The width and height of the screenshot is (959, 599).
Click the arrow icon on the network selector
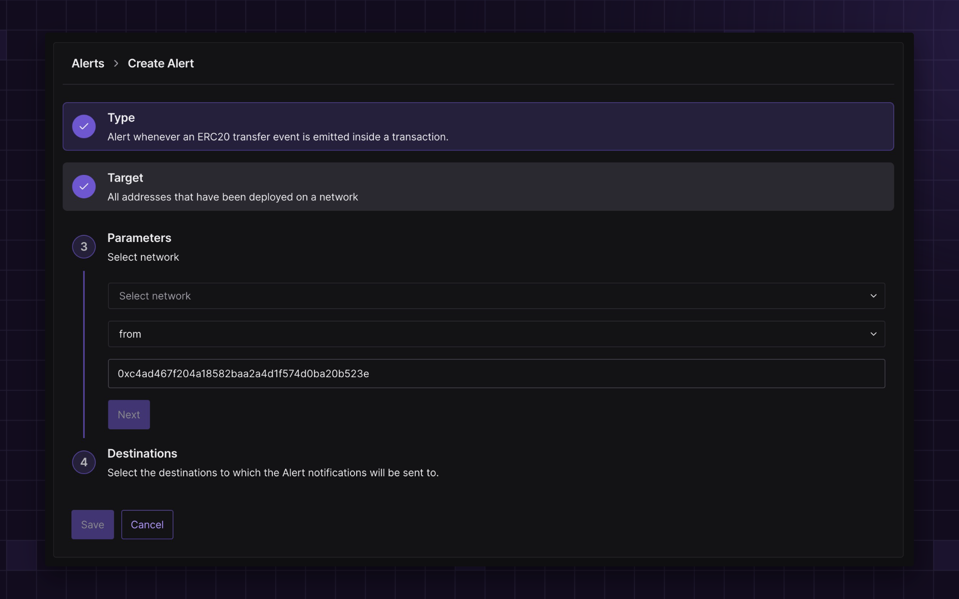(x=873, y=296)
